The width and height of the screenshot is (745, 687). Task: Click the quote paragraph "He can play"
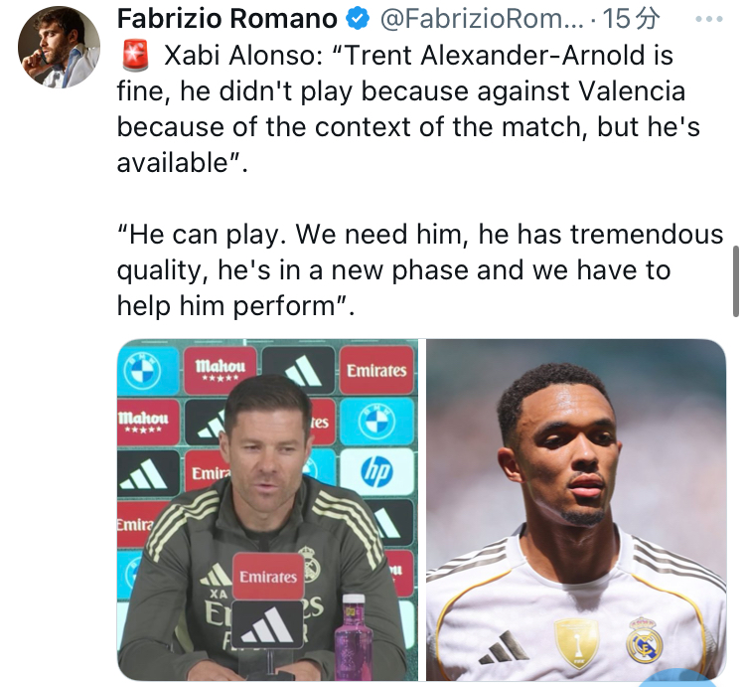click(420, 270)
